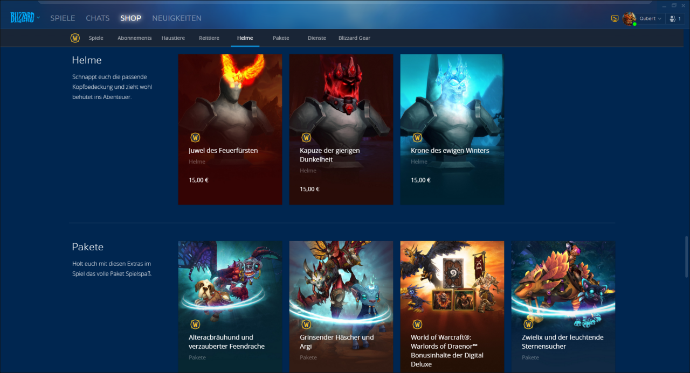This screenshot has height=373, width=690.
Task: Click the 15,00 € price of Juwel des Feuerfürsten
Action: [x=198, y=180]
